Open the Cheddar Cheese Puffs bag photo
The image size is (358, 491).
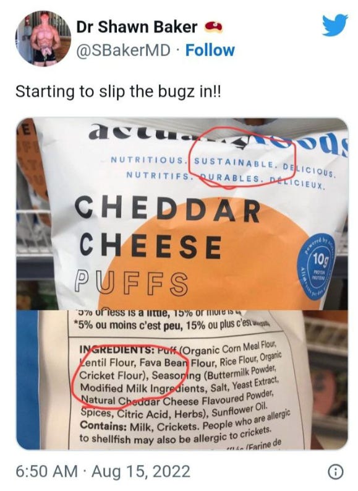click(x=182, y=214)
